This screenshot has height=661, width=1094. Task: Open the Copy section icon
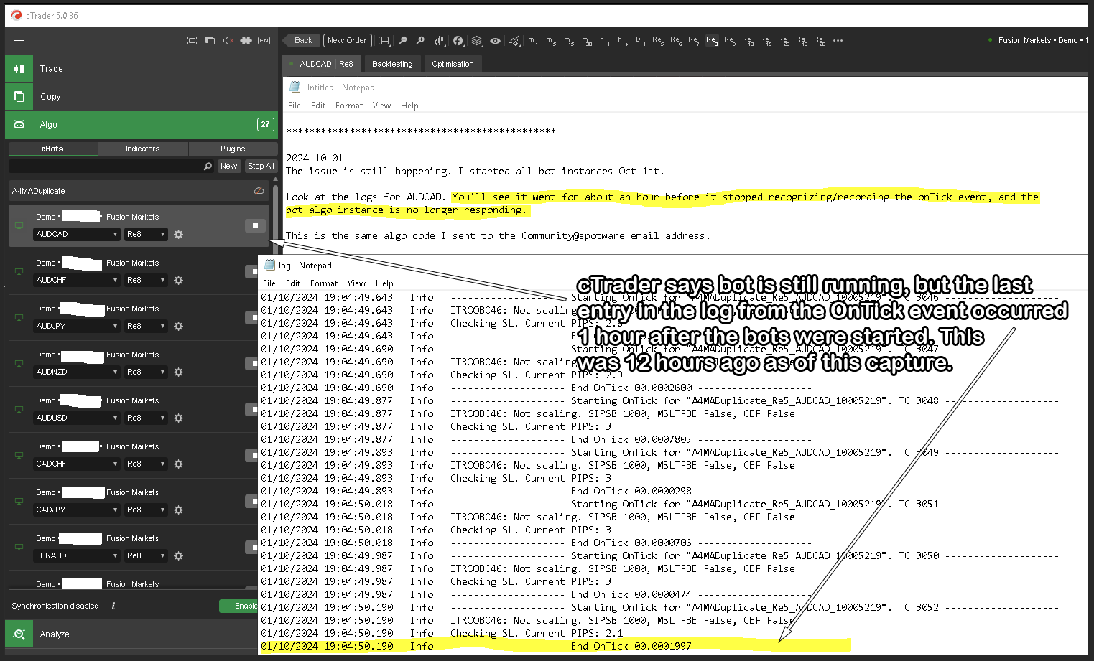click(x=19, y=97)
